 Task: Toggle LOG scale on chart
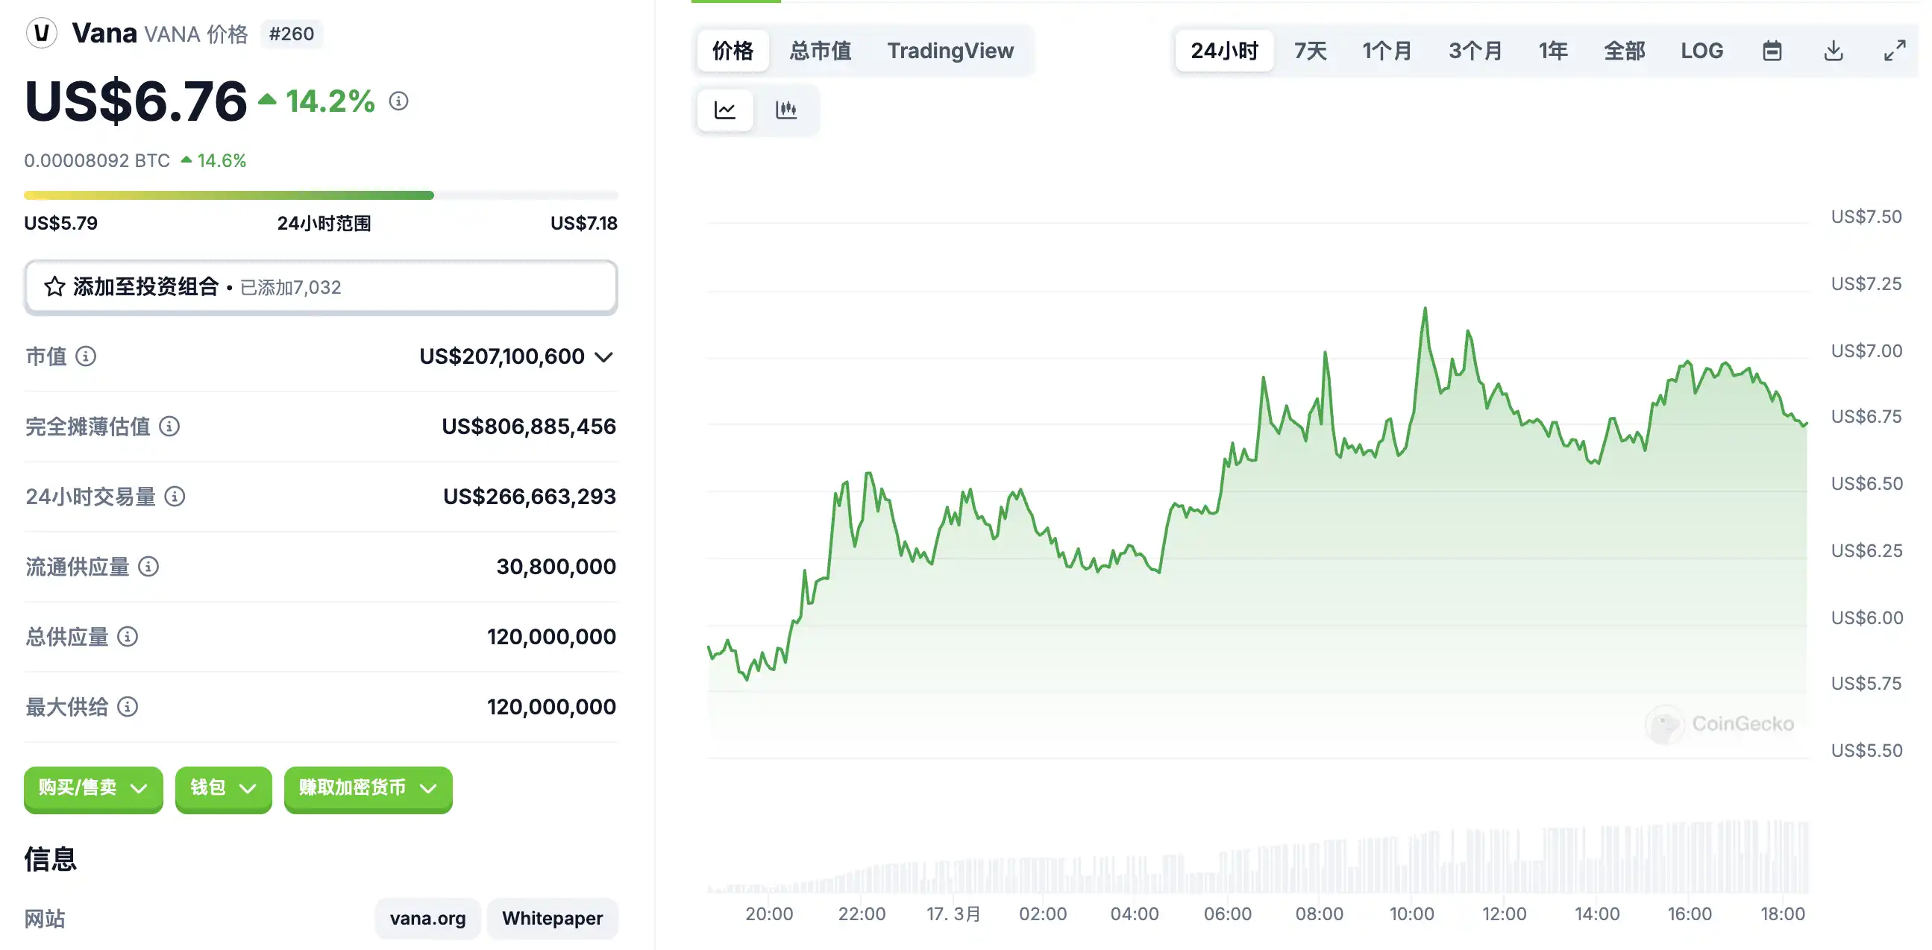pos(1702,51)
